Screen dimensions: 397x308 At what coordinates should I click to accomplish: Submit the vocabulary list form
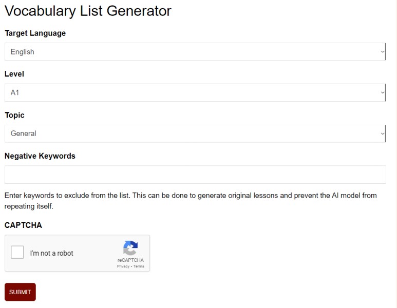pyautogui.click(x=20, y=292)
